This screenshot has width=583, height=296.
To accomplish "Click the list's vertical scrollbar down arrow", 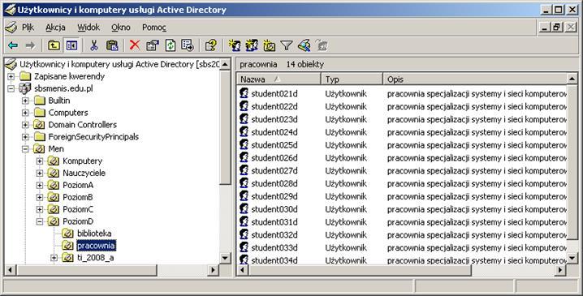I will (x=572, y=257).
